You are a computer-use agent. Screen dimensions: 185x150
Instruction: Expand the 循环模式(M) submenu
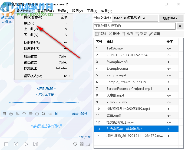[44, 76]
